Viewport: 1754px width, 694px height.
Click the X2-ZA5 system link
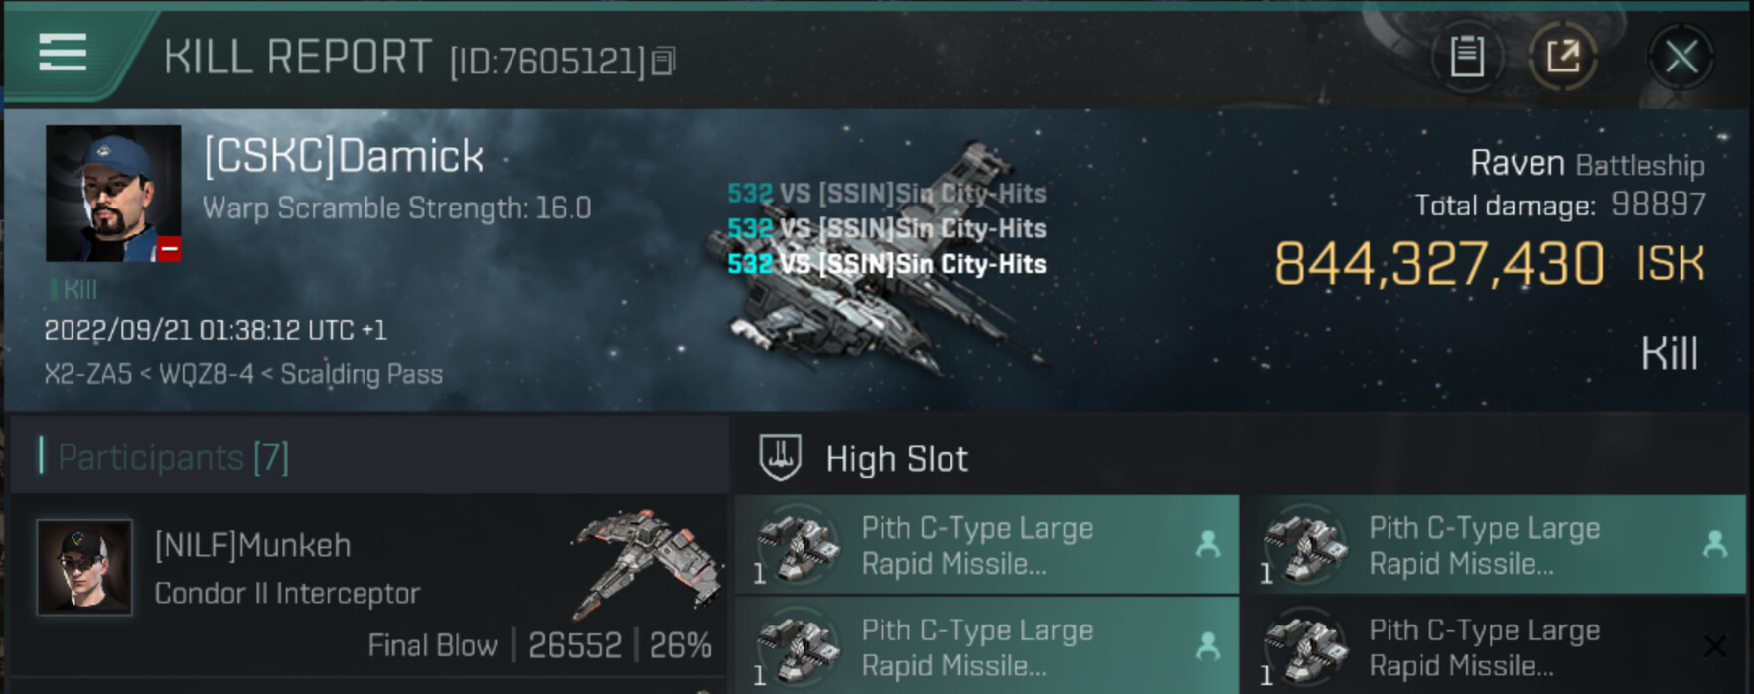87,374
